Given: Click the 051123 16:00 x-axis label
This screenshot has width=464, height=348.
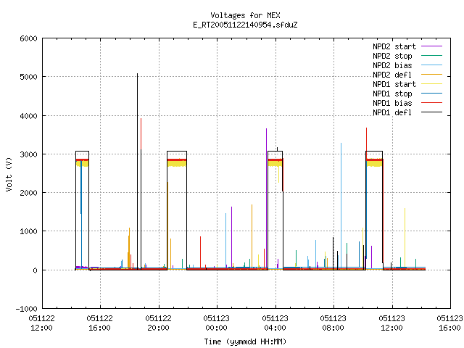Looking at the screenshot, I should click(x=449, y=323).
